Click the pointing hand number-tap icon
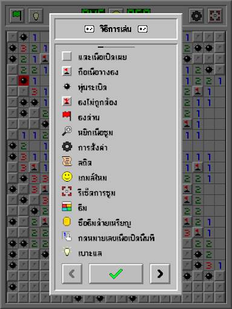This screenshot has width=232, height=309. pos(67,237)
